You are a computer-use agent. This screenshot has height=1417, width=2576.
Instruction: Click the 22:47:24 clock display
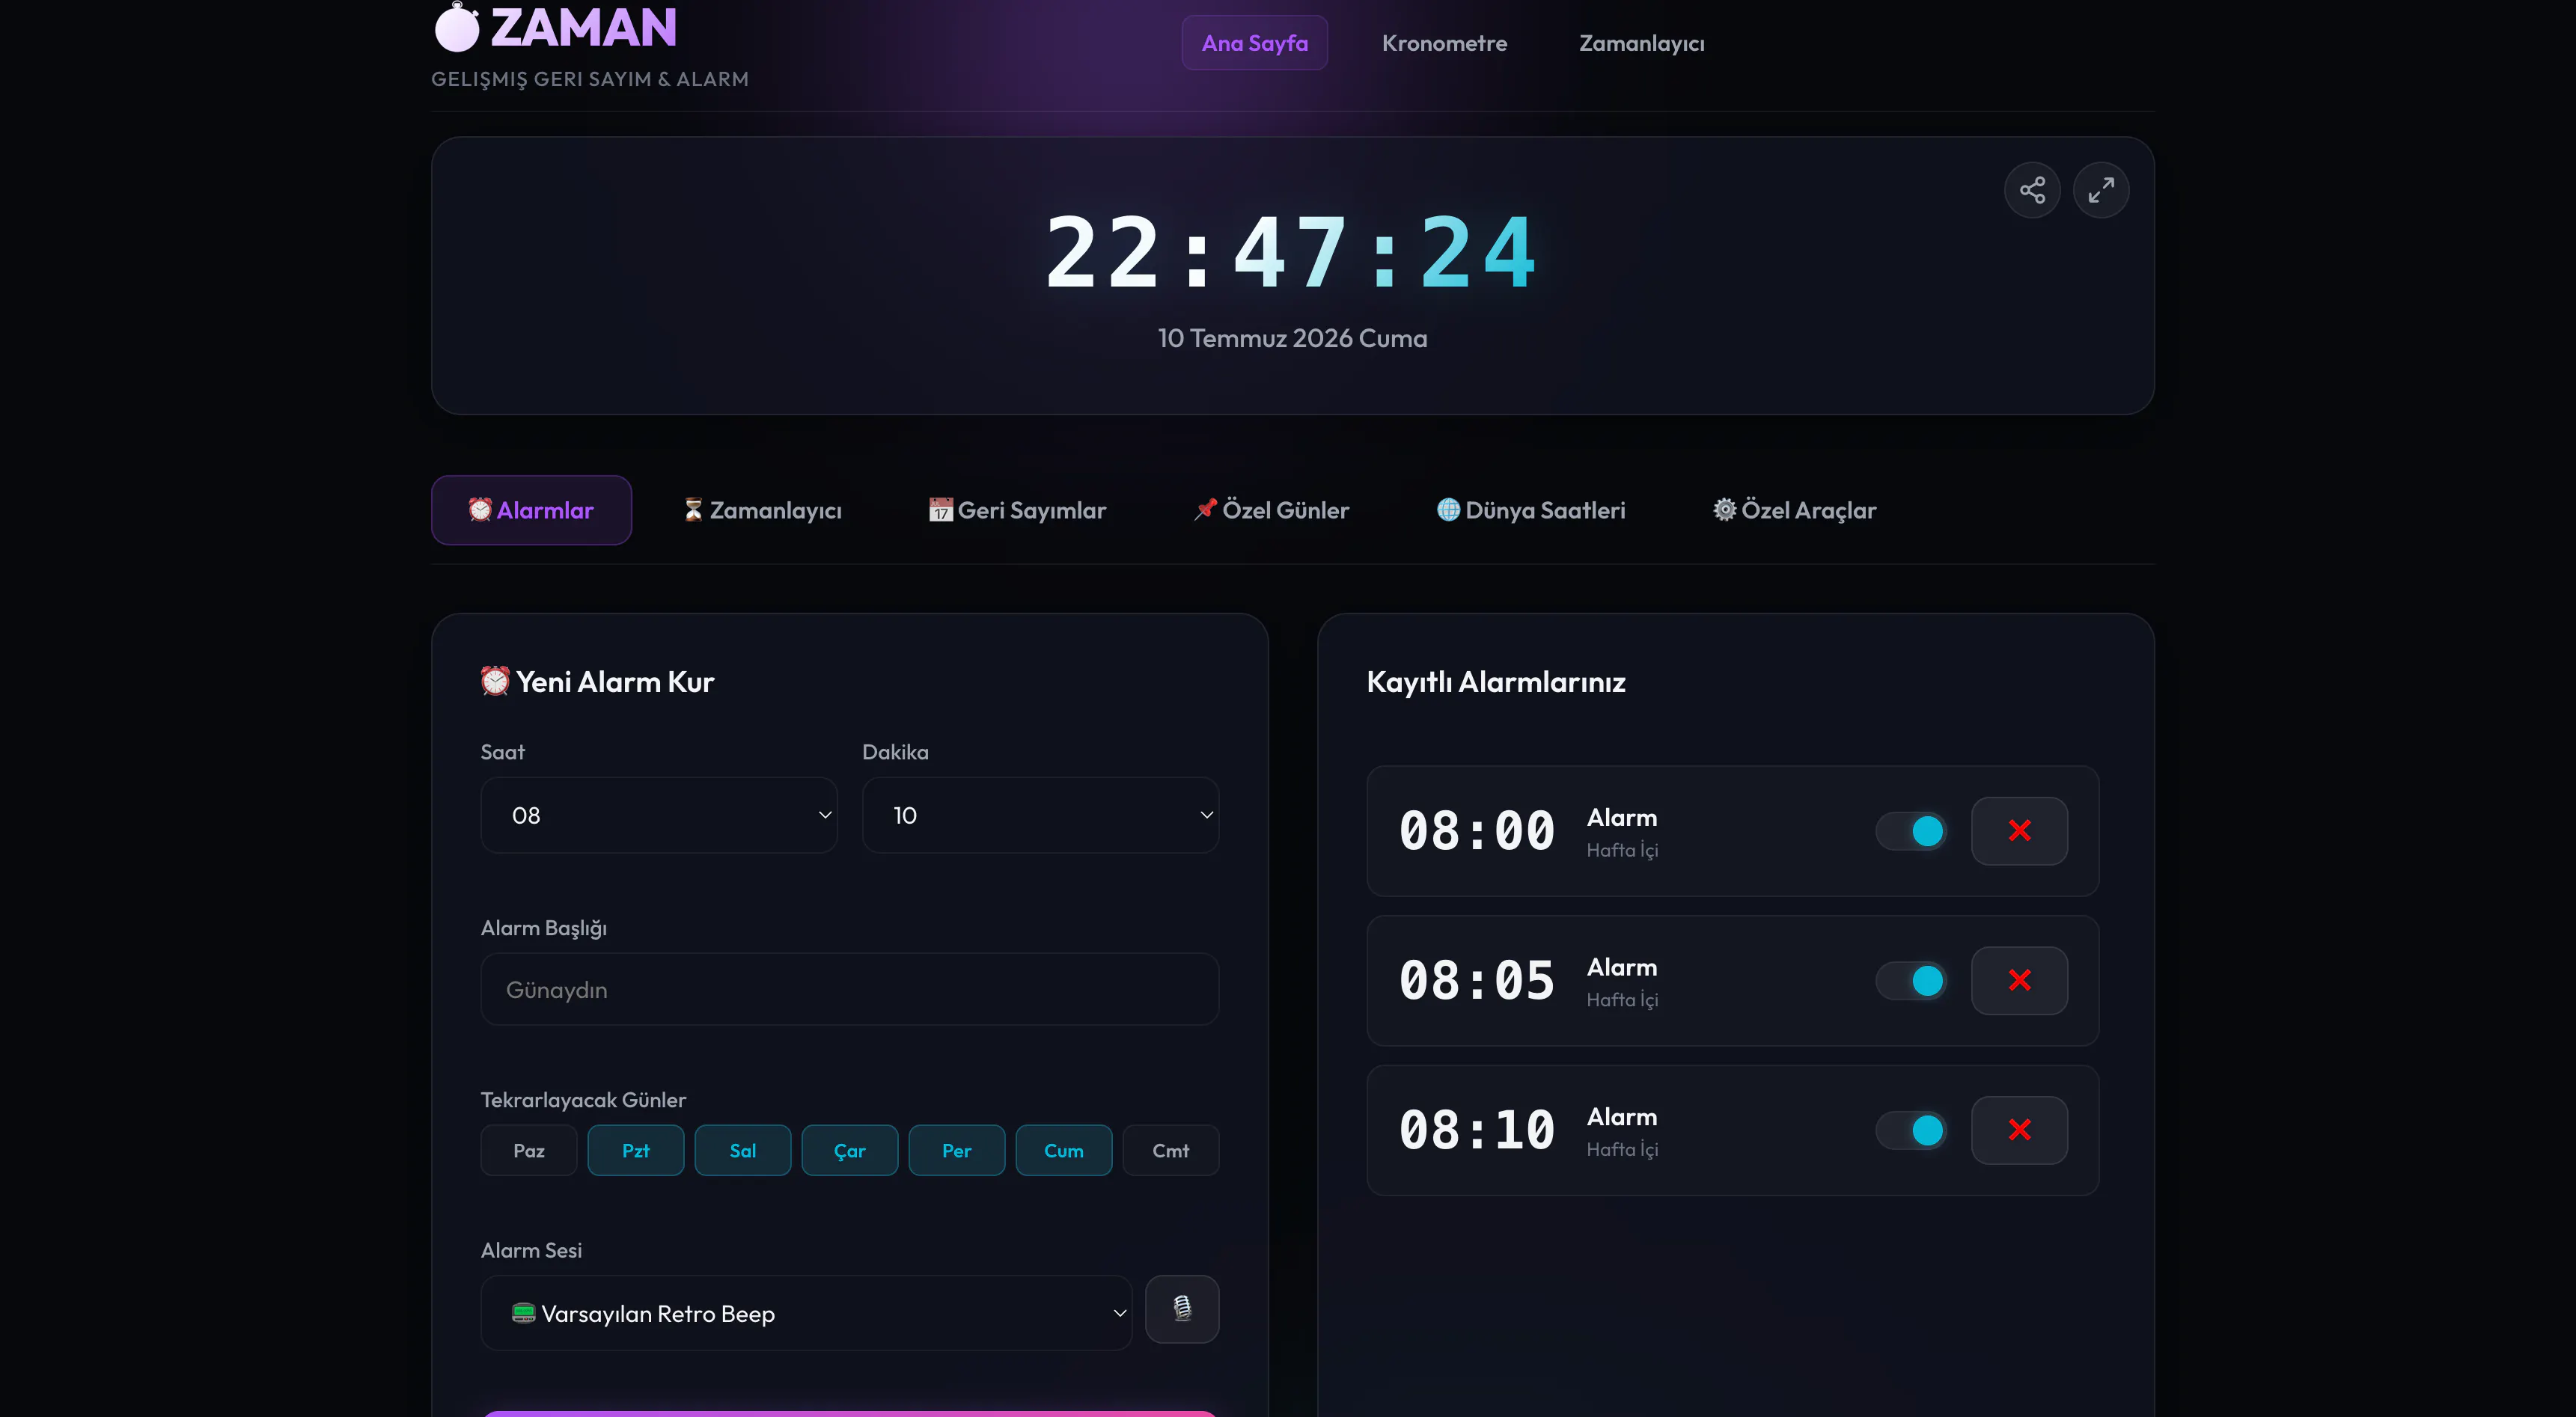point(1292,253)
